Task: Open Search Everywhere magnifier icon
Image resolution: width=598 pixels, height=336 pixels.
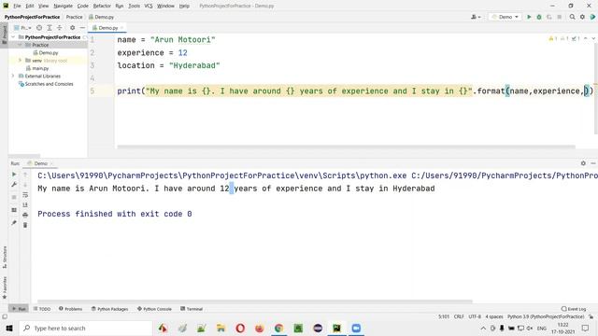Action: point(572,17)
